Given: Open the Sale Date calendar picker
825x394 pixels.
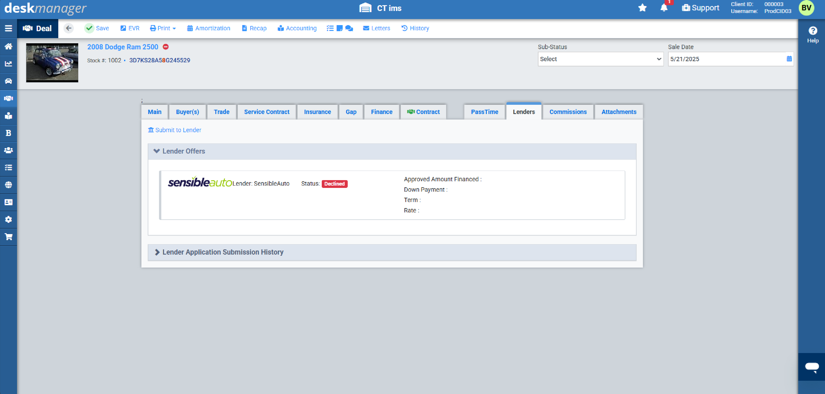Looking at the screenshot, I should 789,59.
